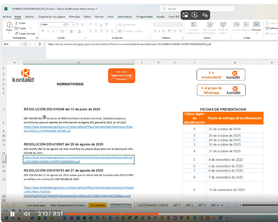Expand the font size dropdown
The height and width of the screenshot is (222, 278).
[x=73, y=24]
